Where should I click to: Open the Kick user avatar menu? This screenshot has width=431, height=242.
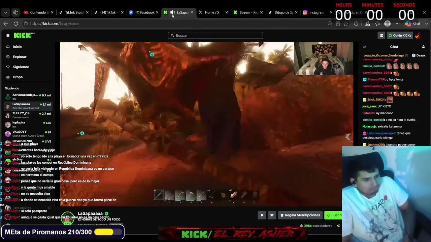point(418,35)
